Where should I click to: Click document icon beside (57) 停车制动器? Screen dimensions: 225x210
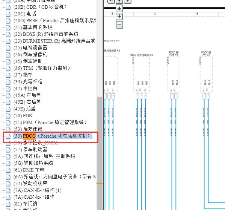click(8, 150)
